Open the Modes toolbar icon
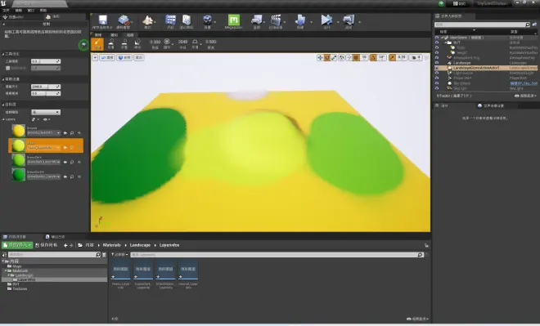The height and width of the screenshot is (326, 540). click(x=147, y=20)
